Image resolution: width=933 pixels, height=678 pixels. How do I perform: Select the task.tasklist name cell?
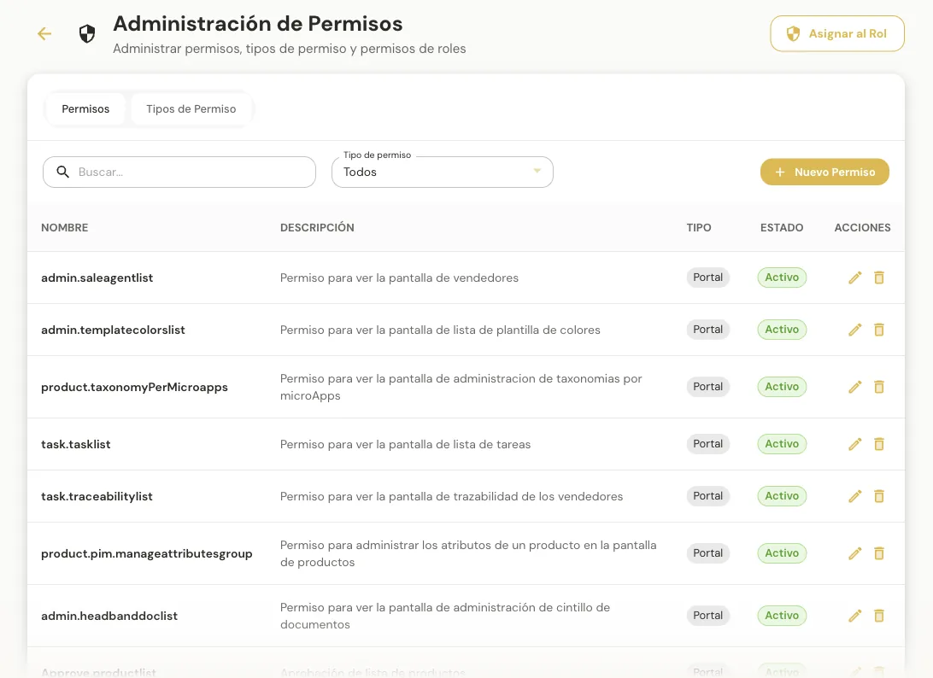click(75, 444)
